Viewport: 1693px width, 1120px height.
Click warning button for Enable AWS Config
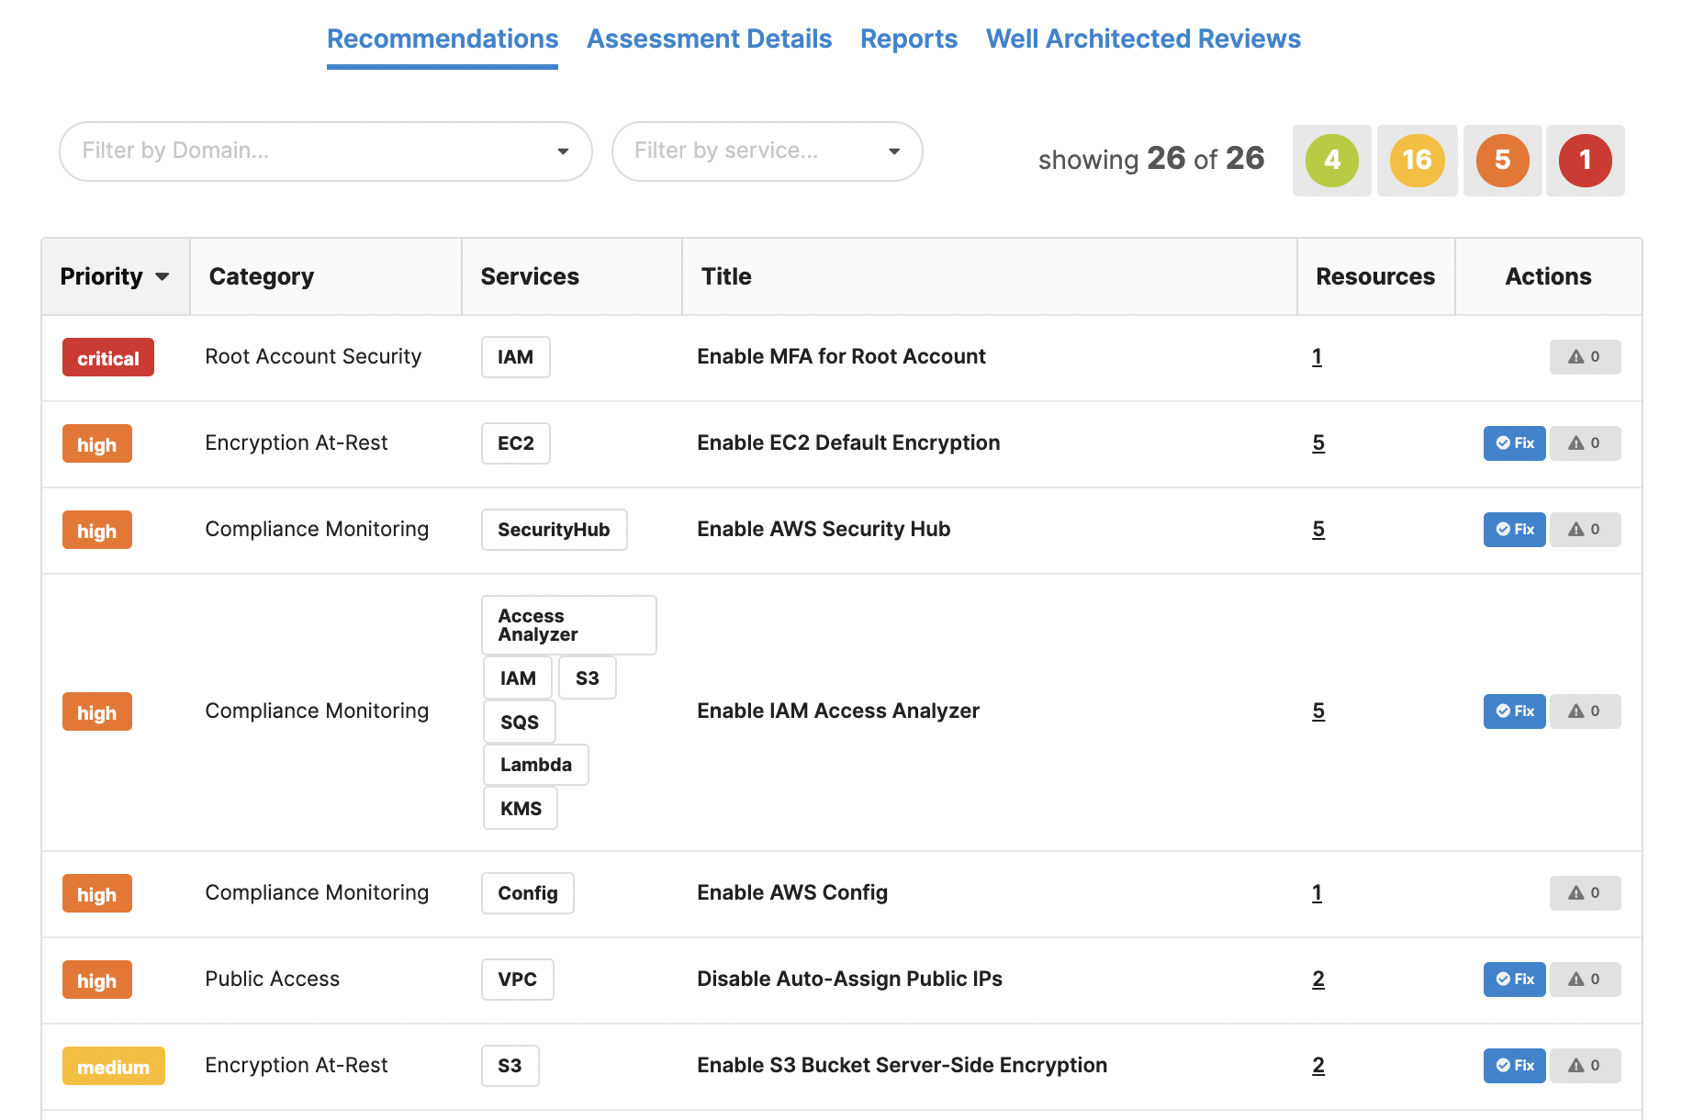[1585, 893]
